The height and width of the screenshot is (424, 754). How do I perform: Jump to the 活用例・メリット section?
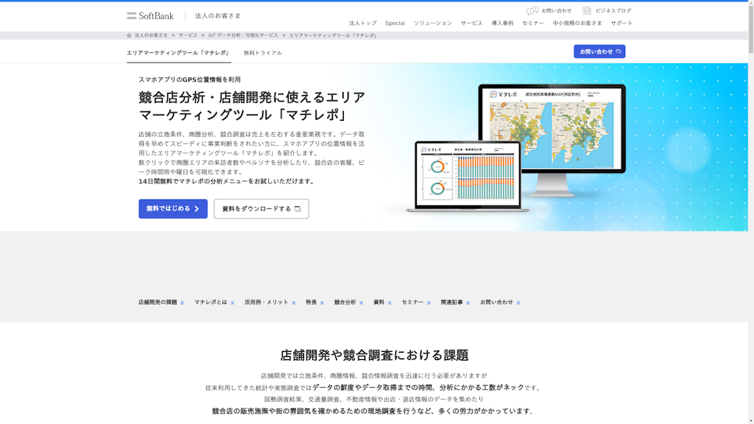pos(267,302)
